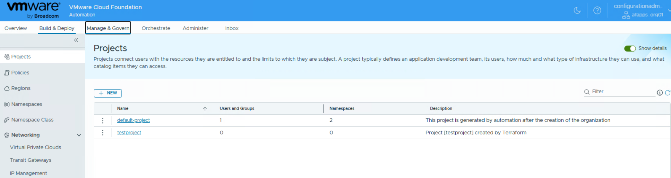
Task: Open the default-project link
Action: coord(133,120)
